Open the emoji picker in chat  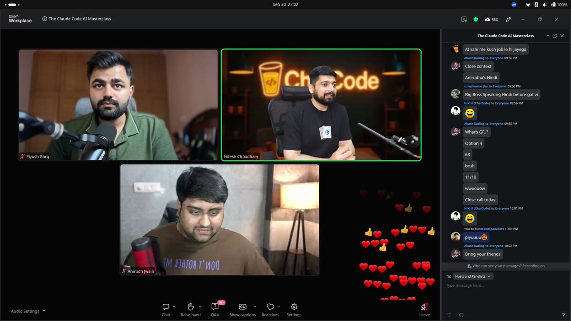(x=461, y=315)
